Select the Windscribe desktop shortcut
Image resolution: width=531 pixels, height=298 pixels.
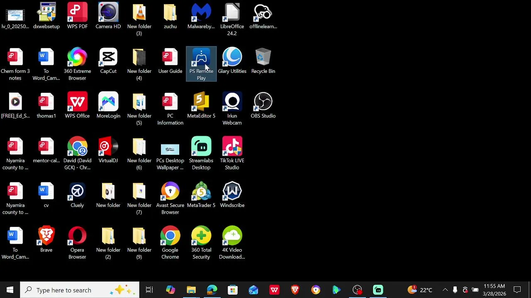coord(232,195)
